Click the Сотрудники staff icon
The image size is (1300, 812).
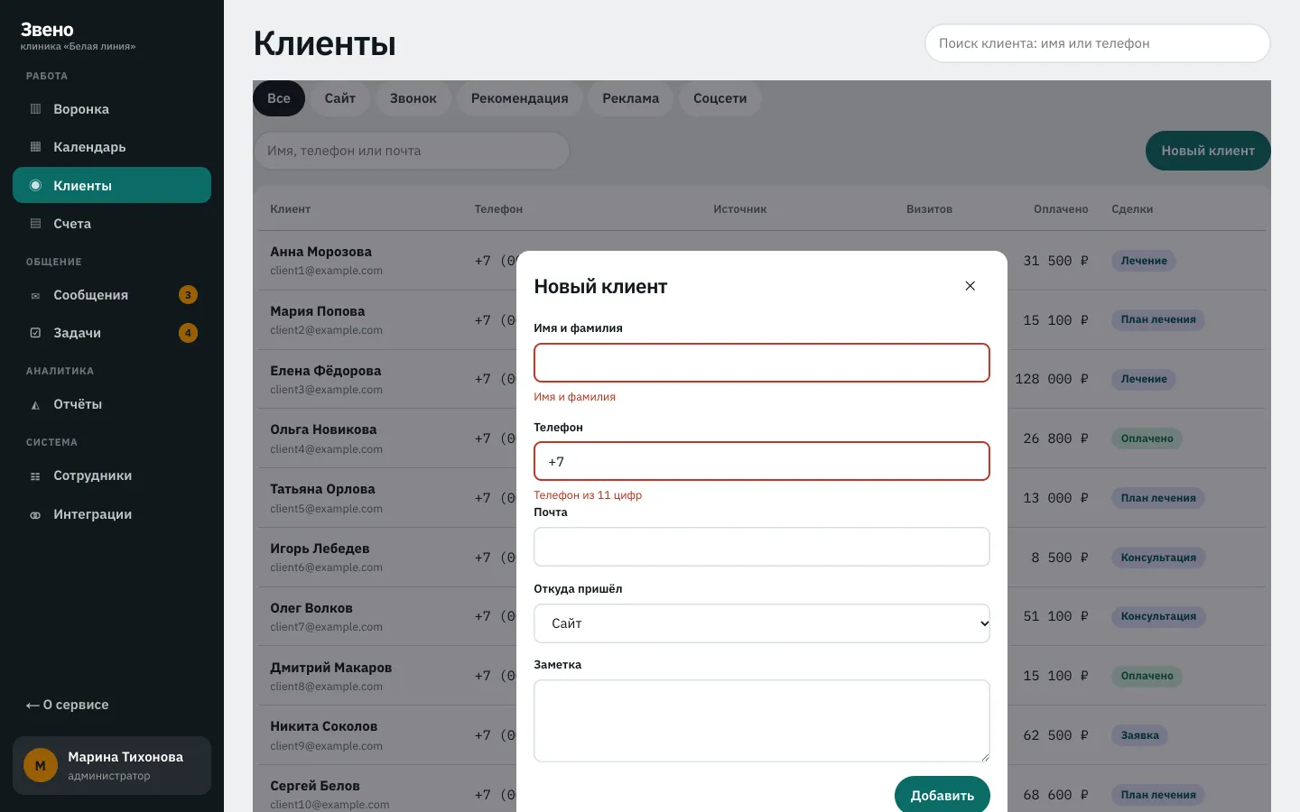(x=36, y=475)
